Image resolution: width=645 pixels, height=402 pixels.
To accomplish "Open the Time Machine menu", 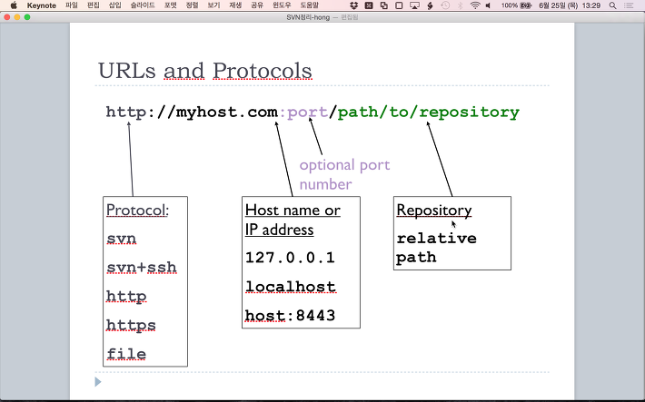I will point(445,5).
